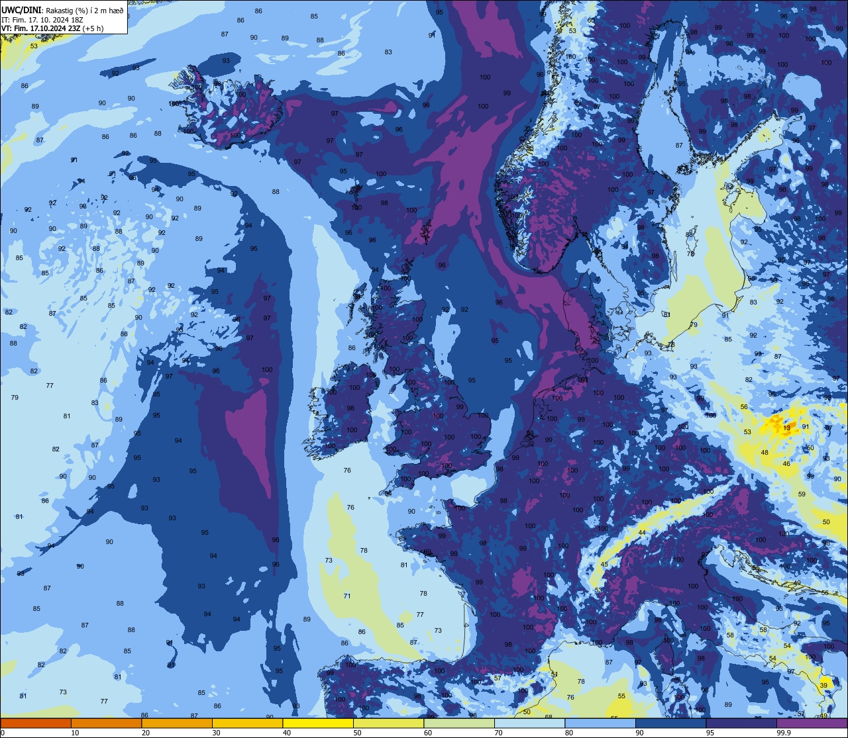This screenshot has width=848, height=738.
Task: Click the humidity value '13' in the orange patch
Action: tap(786, 428)
